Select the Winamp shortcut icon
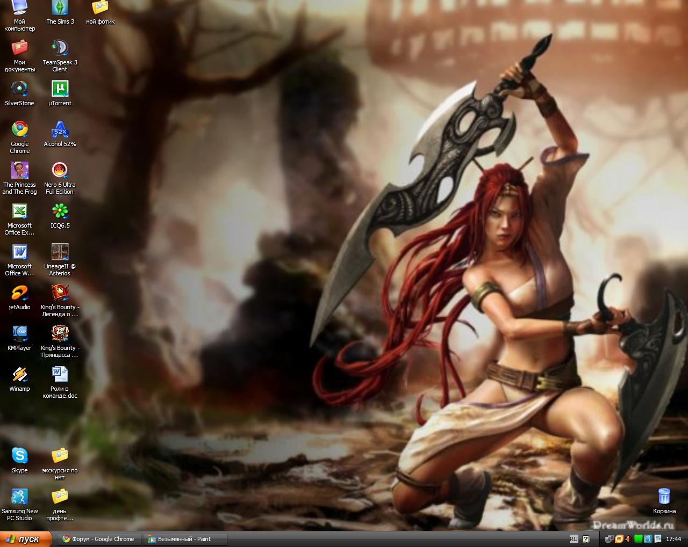 pos(20,375)
